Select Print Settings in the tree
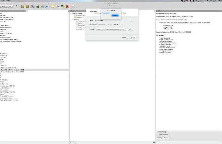The width and height of the screenshot is (222, 144). click(x=80, y=15)
